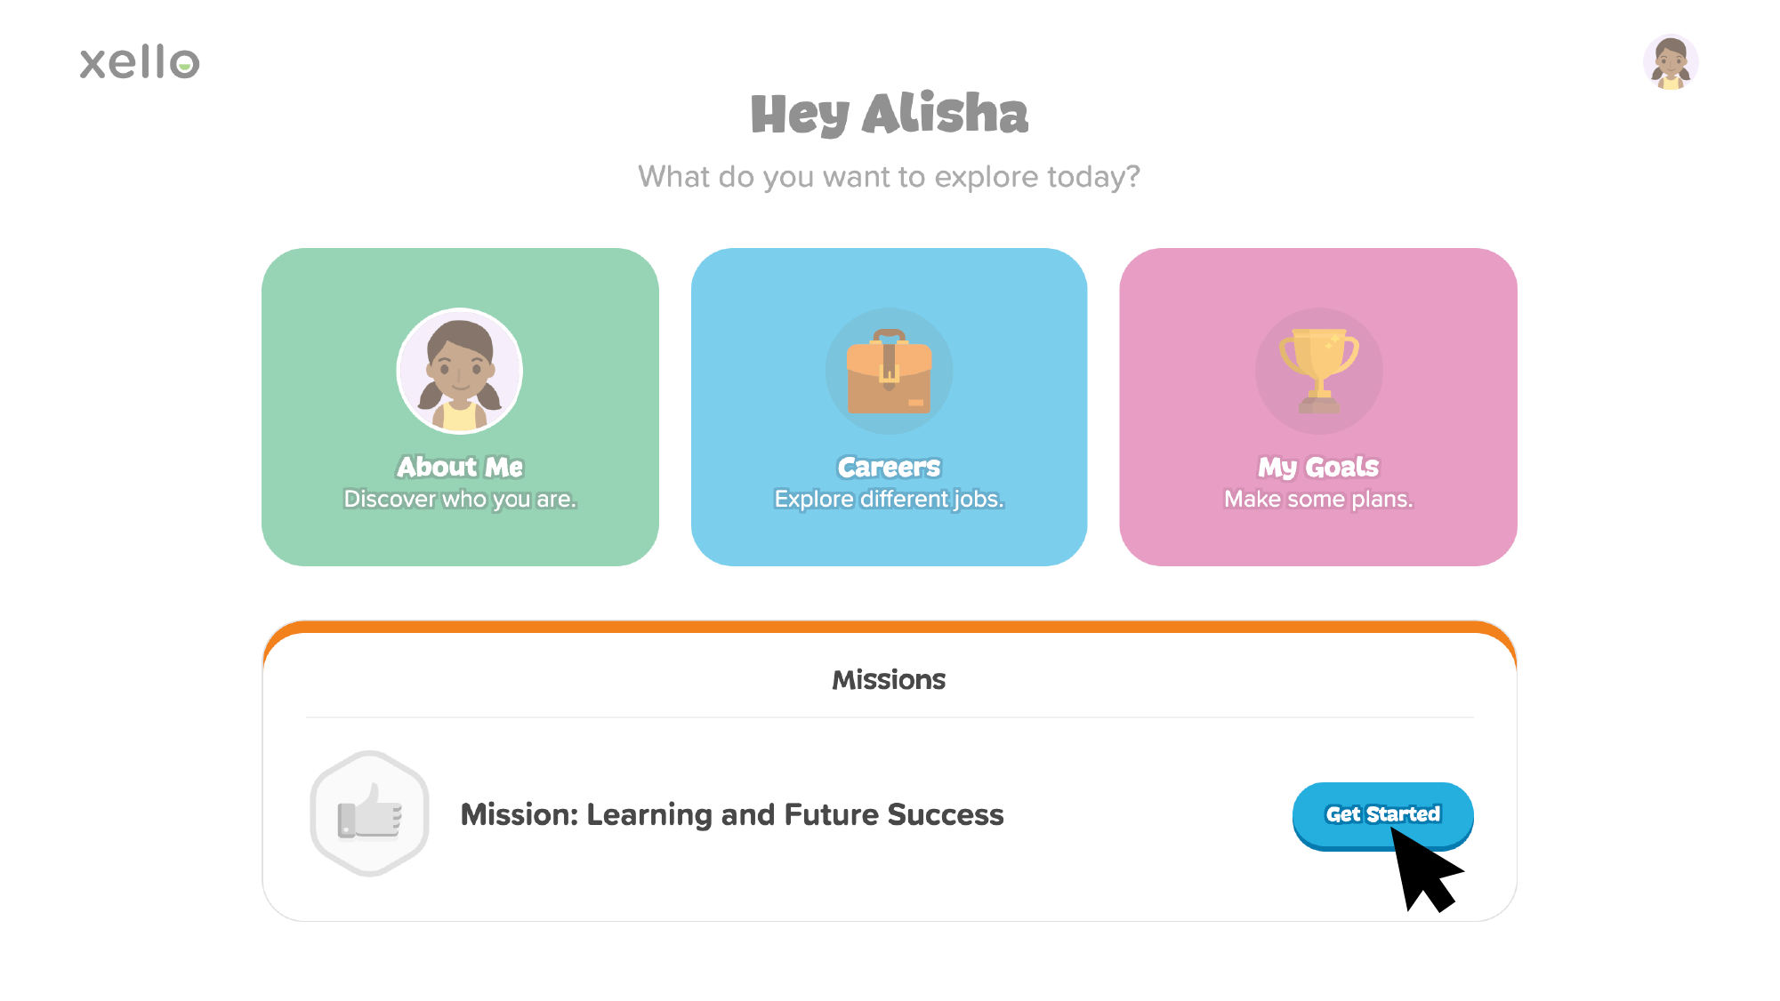Click the Hey Alisha greeting heading
The image size is (1780, 1001).
point(889,114)
